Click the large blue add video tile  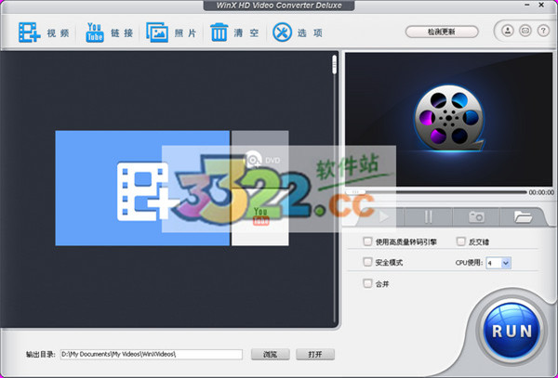(x=142, y=188)
